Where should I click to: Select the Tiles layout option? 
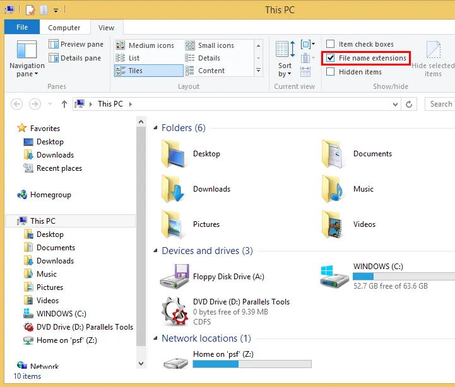[x=149, y=71]
